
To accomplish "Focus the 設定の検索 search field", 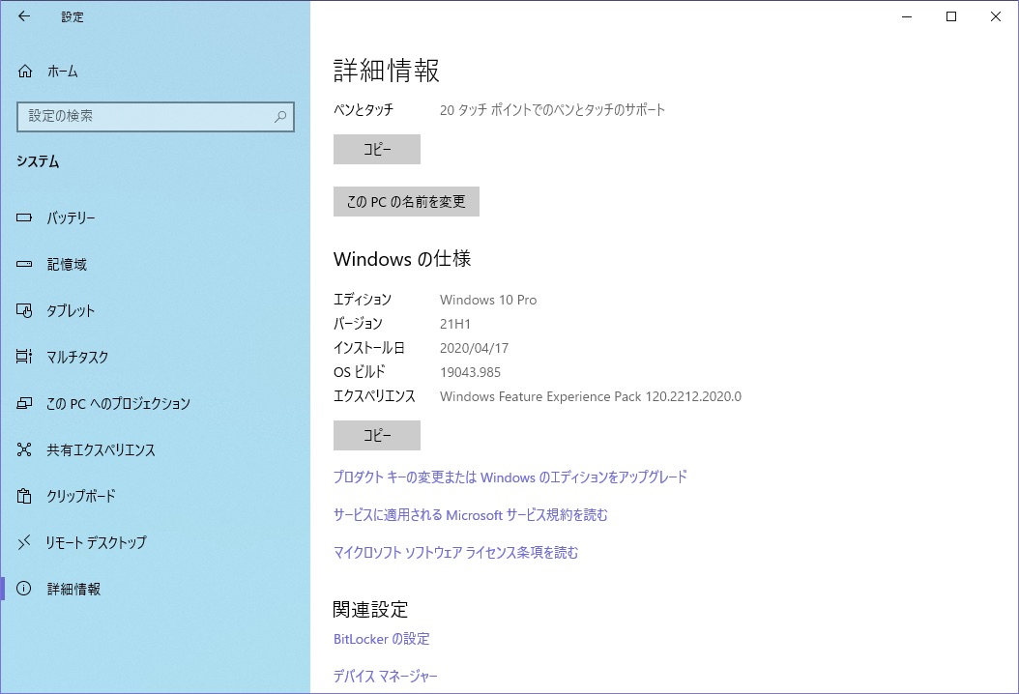I will coord(156,117).
